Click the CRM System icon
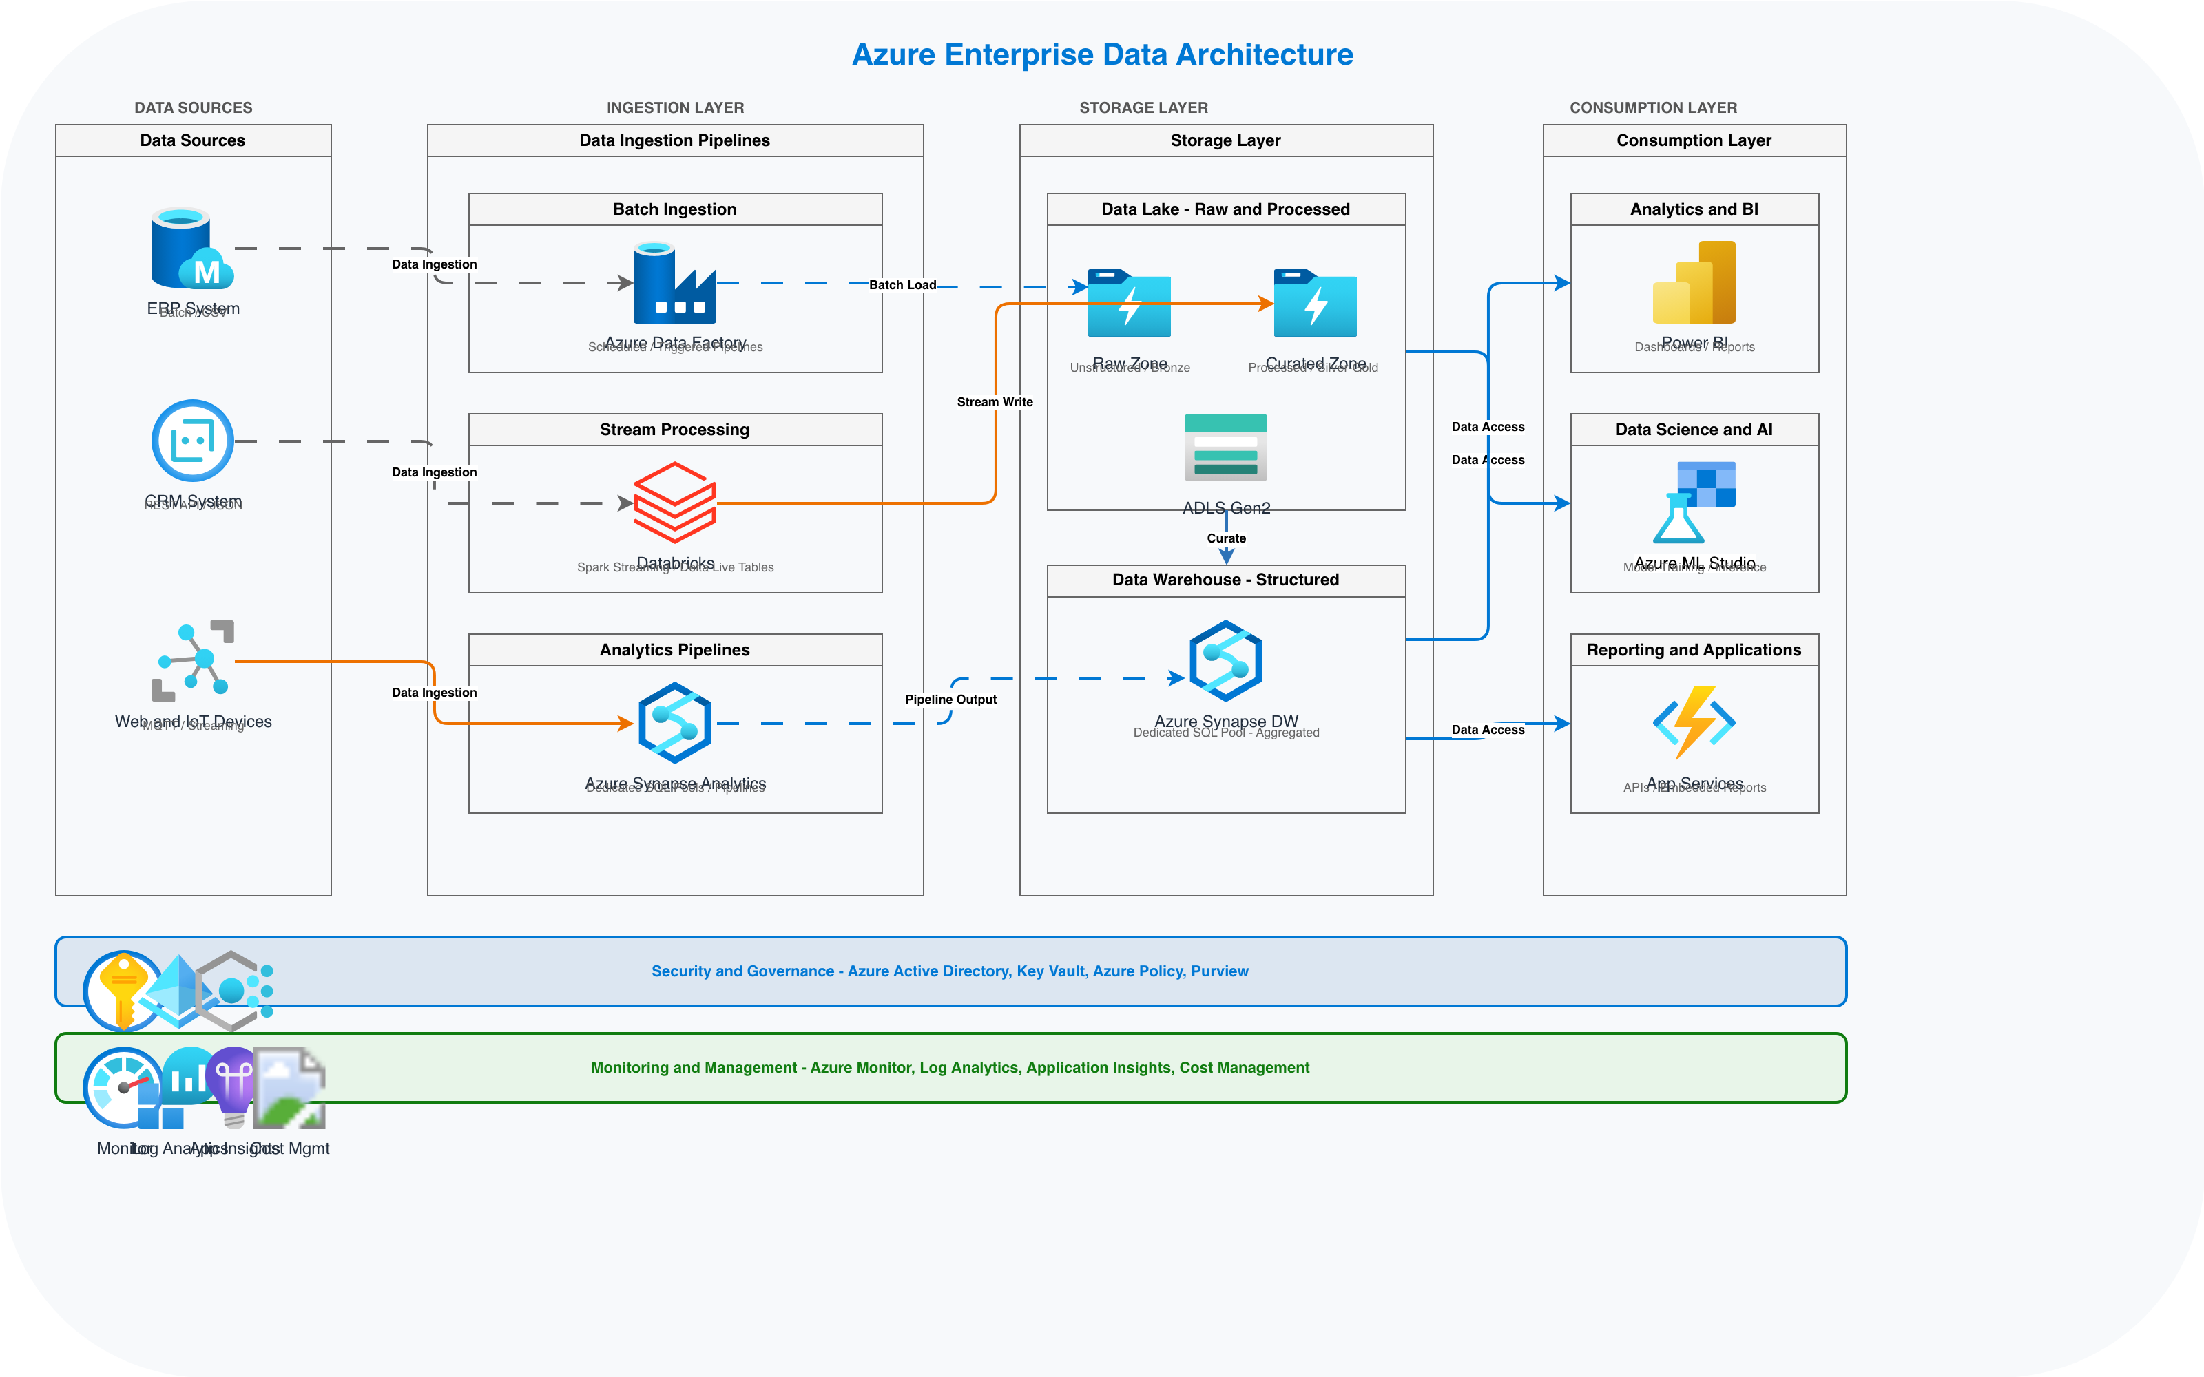This screenshot has width=2204, height=1377. coord(192,441)
